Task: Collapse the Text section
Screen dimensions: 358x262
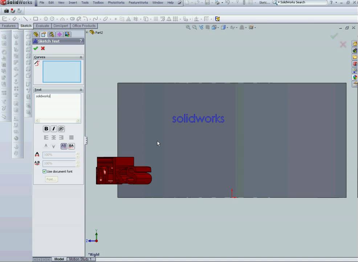Action: (81, 90)
